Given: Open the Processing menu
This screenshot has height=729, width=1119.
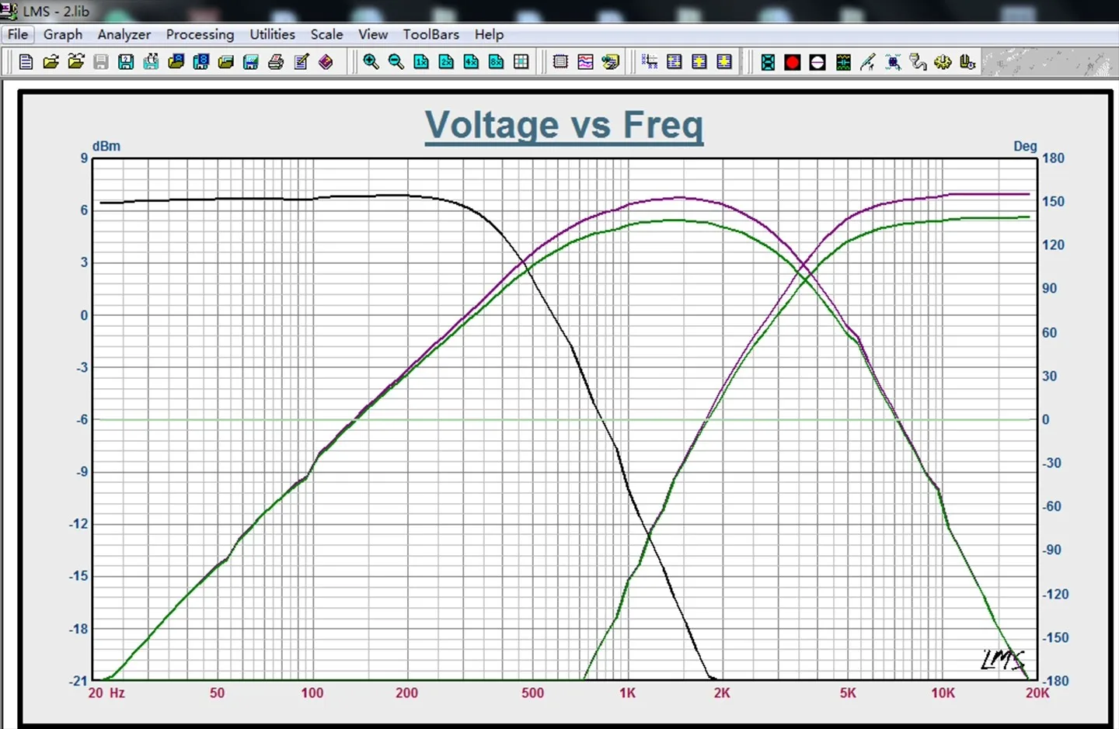Looking at the screenshot, I should click(200, 34).
